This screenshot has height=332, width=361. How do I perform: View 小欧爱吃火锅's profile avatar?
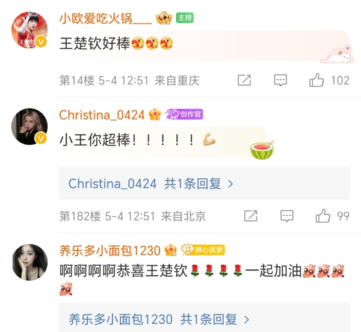29,30
